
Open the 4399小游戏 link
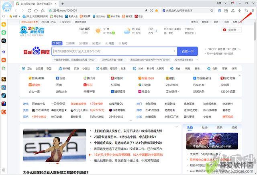click(x=39, y=117)
